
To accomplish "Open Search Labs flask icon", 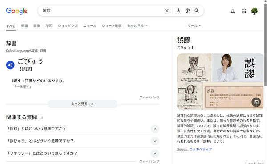I will pos(233,11).
